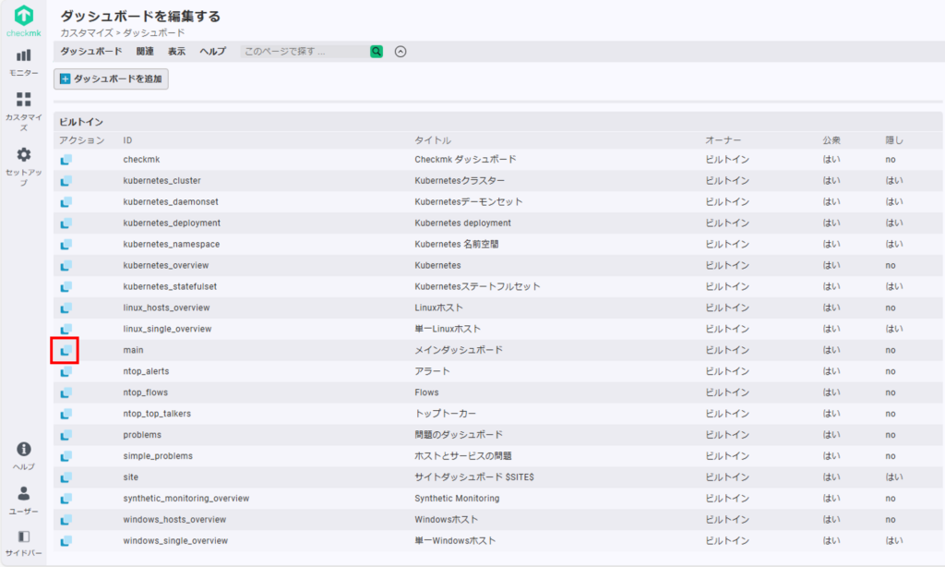Viewport: 945px width, 567px height.
Task: Clone the kubernetes_namespace dashboard icon
Action: pyautogui.click(x=66, y=245)
